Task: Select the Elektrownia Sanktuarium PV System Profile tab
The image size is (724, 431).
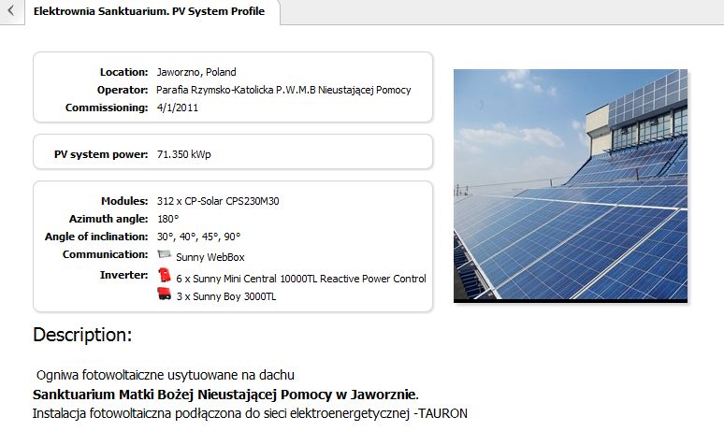Action: (148, 12)
